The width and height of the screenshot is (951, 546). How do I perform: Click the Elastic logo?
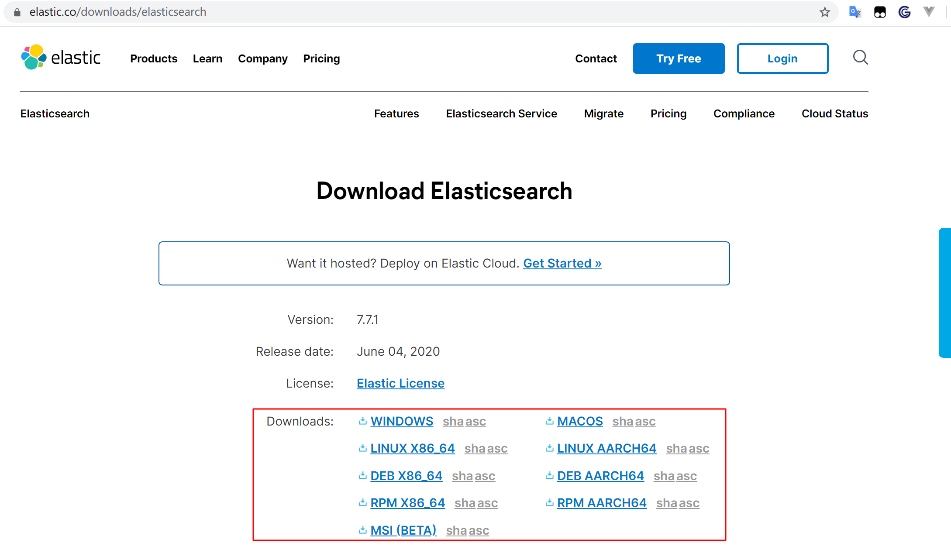[x=60, y=58]
